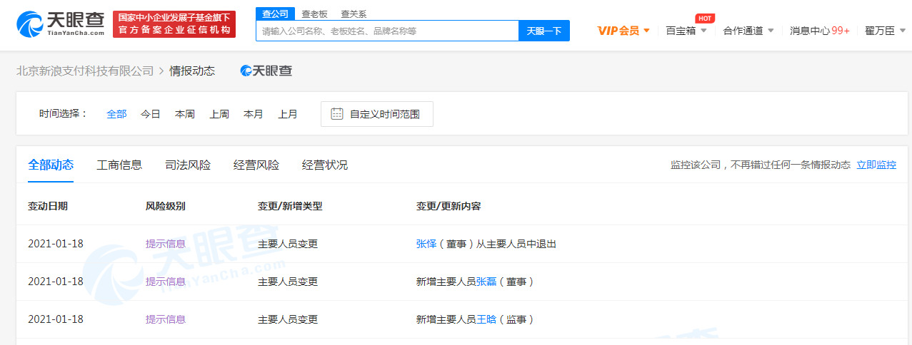Open the 合作通道 dropdown
The image size is (912, 345).
(x=748, y=31)
